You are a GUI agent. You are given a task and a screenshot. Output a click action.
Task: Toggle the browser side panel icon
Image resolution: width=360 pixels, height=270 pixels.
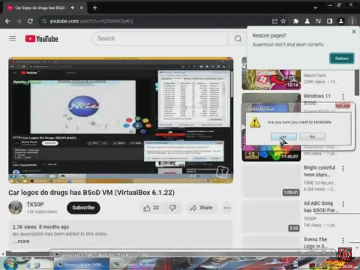pyautogui.click(x=329, y=21)
